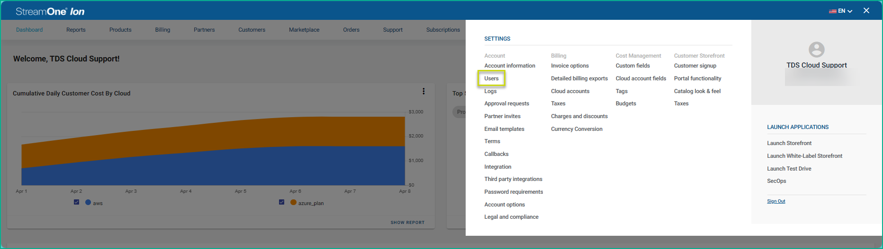Open the Marketplace menu

(x=304, y=30)
